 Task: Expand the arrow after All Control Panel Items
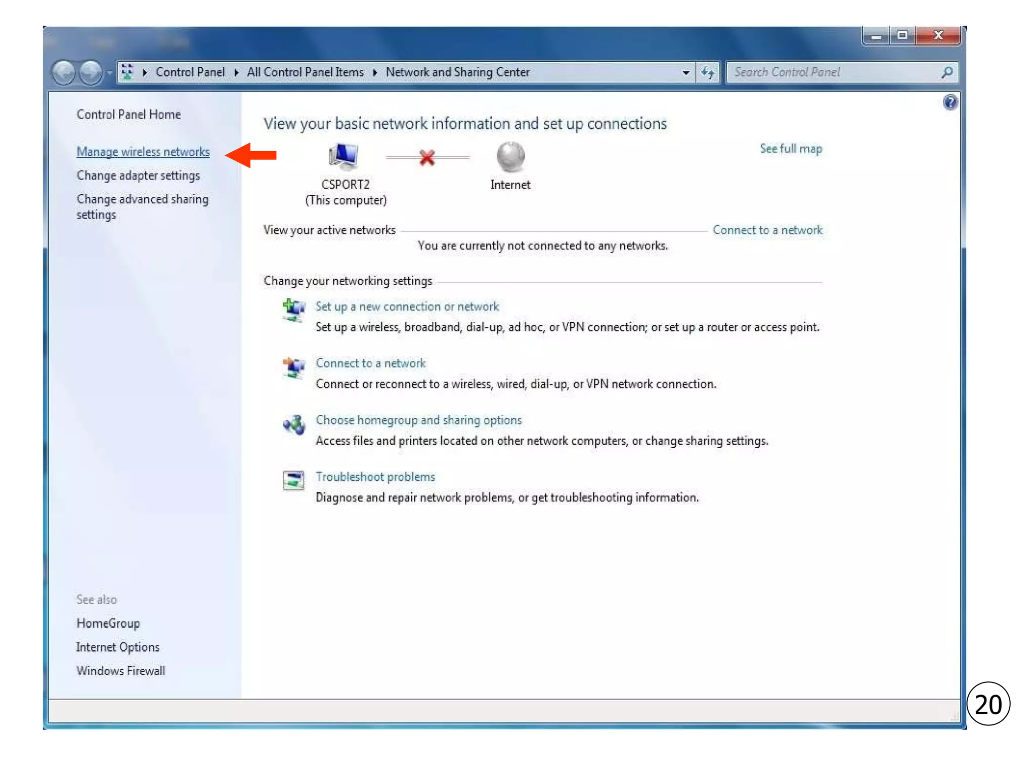pos(375,73)
